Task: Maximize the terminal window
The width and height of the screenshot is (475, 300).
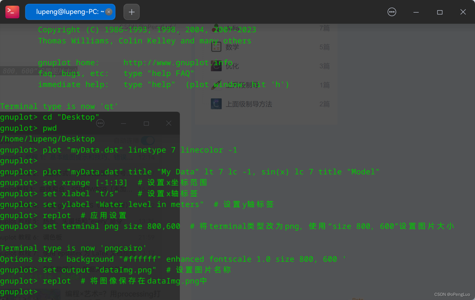Action: pyautogui.click(x=440, y=12)
